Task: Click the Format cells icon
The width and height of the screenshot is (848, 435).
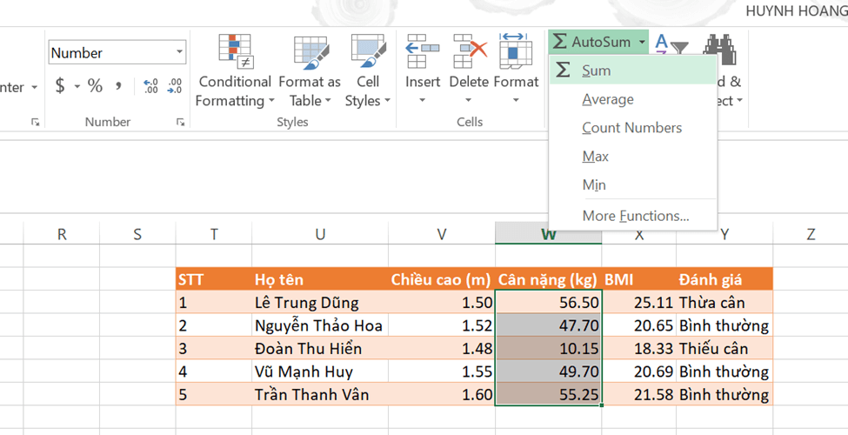Action: click(x=516, y=51)
